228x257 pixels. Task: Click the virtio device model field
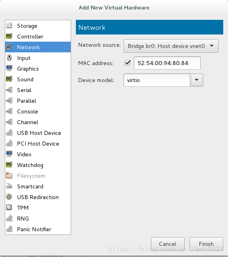click(x=157, y=80)
